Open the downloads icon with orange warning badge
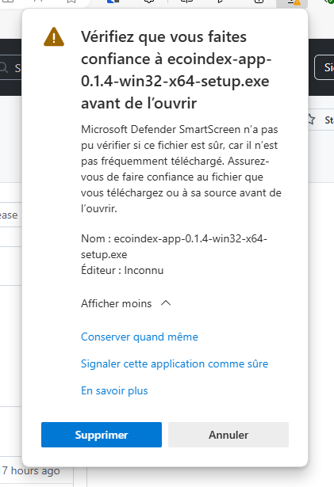Image resolution: width=334 pixels, height=487 pixels. coord(293,2)
